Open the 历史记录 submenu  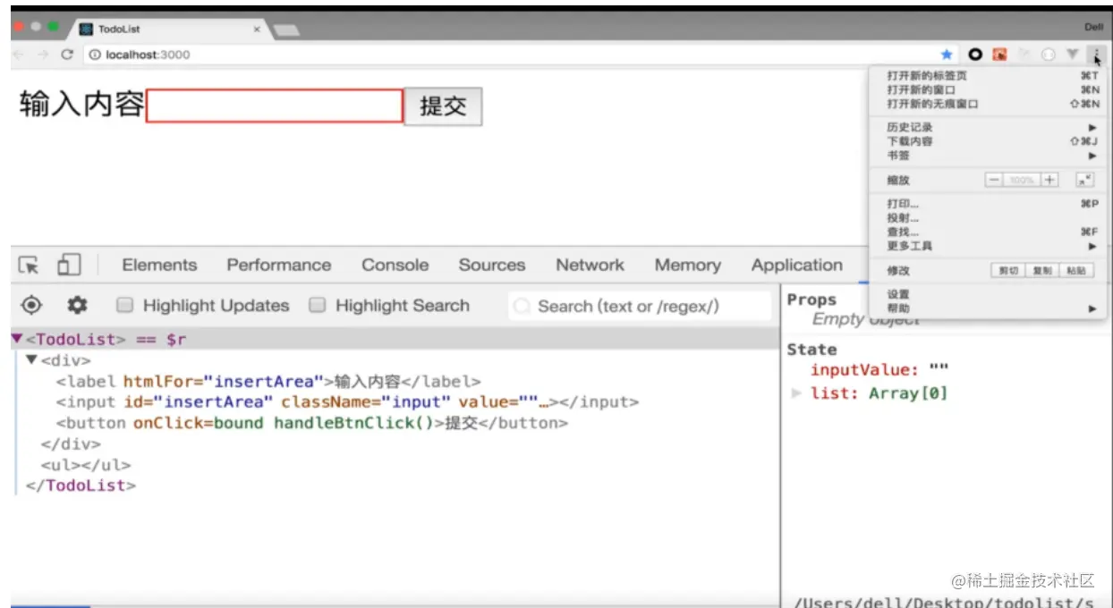[x=988, y=128]
